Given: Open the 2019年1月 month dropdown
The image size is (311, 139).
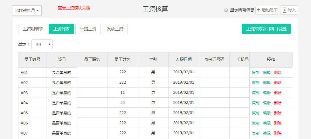Looking at the screenshot, I should (x=27, y=10).
